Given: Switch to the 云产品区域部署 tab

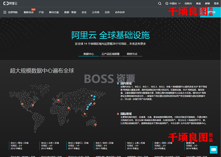Looking at the screenshot, I should (111, 54).
